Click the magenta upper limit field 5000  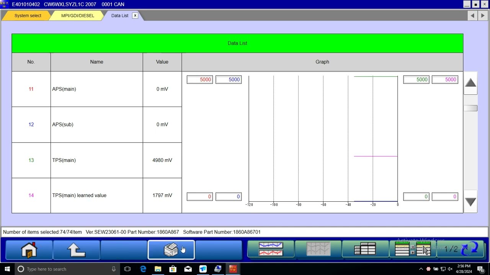445,79
